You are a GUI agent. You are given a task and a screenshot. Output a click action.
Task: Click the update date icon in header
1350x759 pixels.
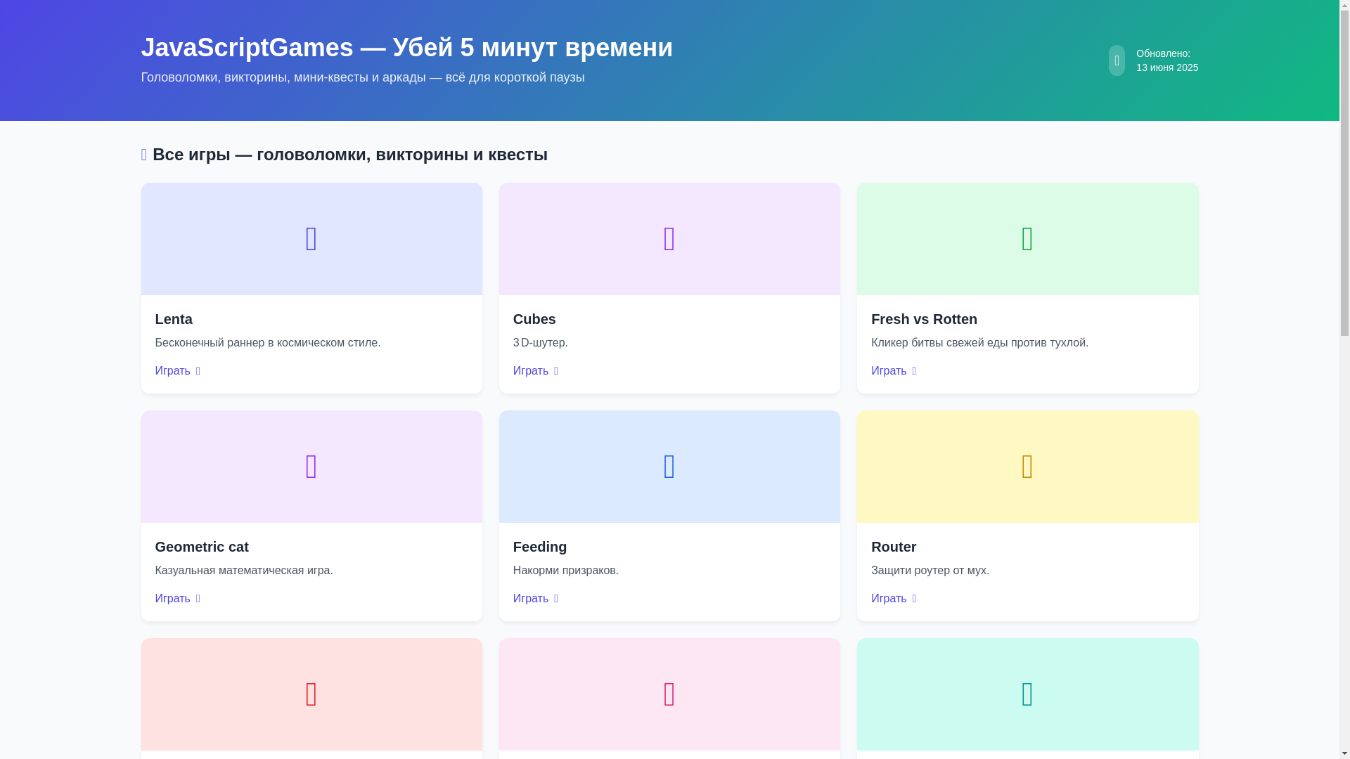tap(1117, 60)
